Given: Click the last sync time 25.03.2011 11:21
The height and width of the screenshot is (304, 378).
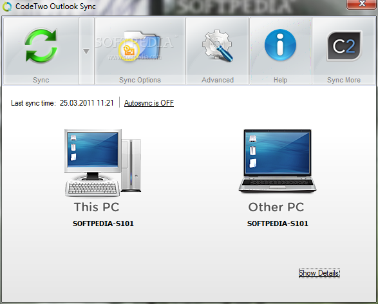Looking at the screenshot, I should coord(86,103).
